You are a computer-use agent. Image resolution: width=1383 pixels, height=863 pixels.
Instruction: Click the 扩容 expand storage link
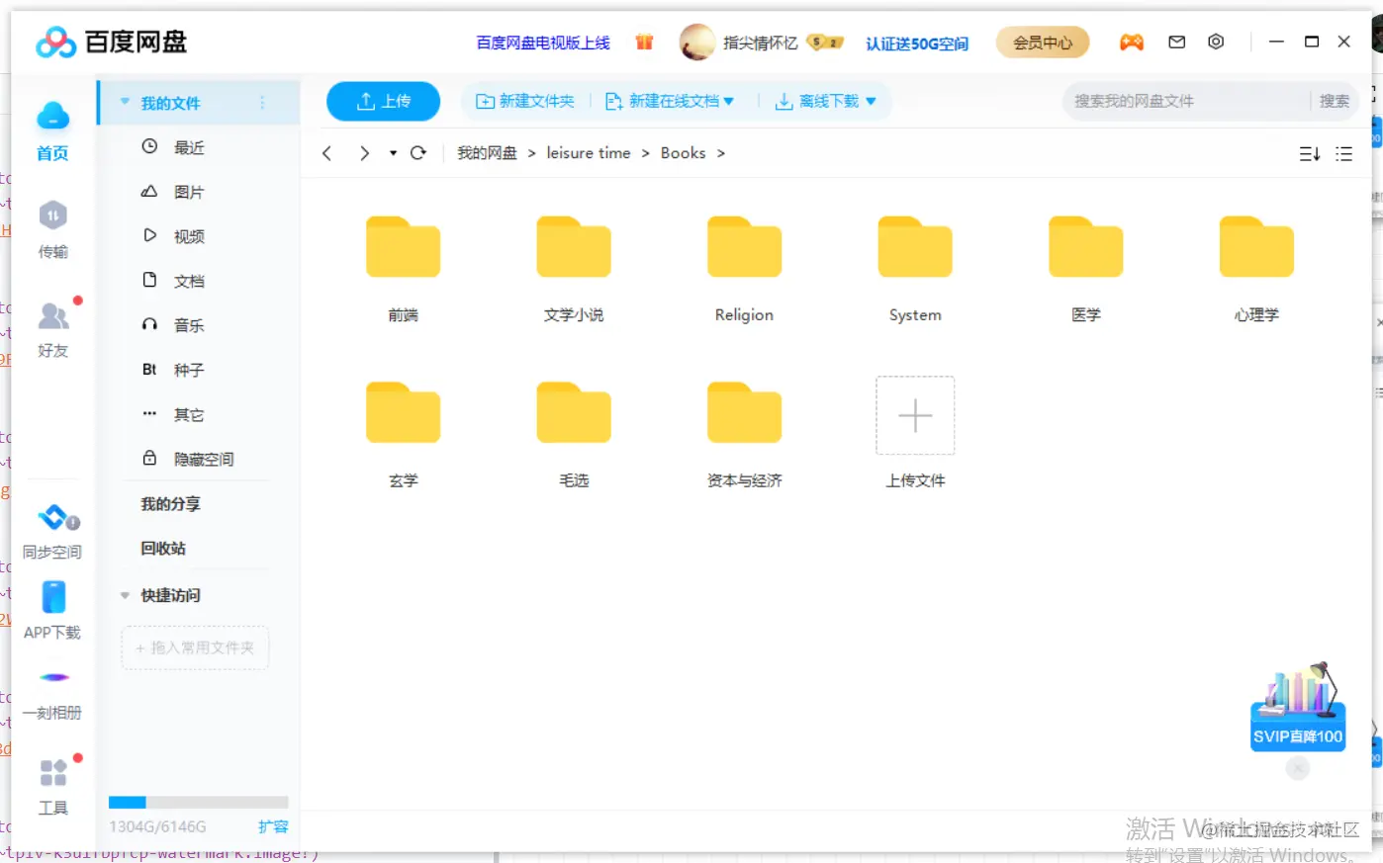coord(273,826)
